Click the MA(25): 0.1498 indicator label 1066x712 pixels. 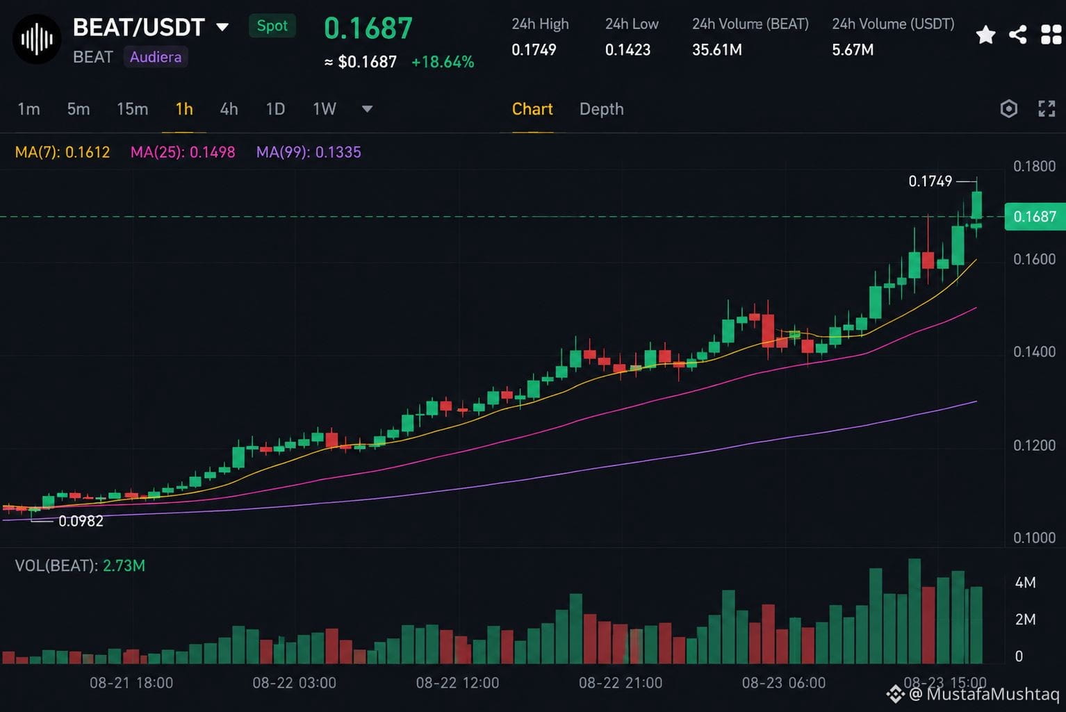coord(183,152)
